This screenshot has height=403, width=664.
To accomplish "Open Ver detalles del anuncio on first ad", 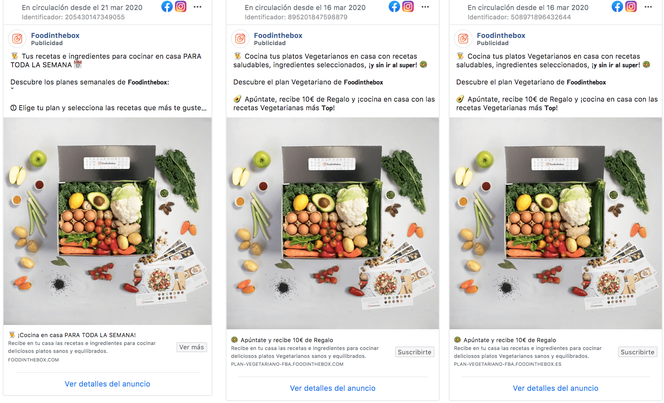I will (108, 384).
